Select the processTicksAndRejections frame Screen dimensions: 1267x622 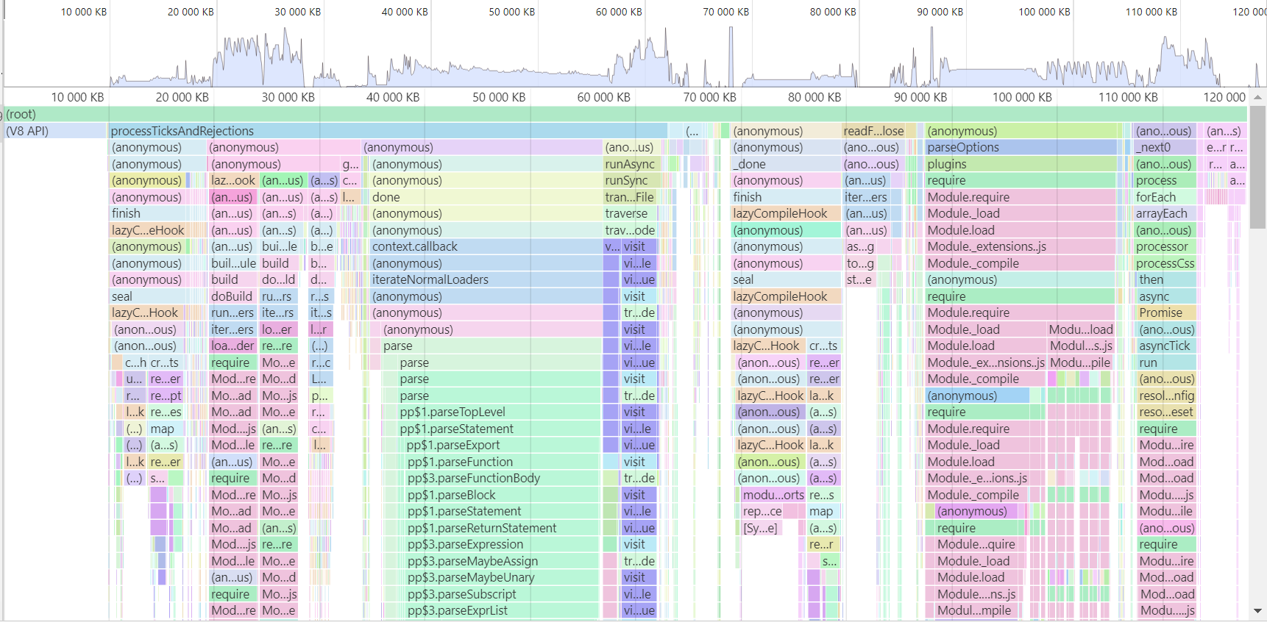point(388,131)
